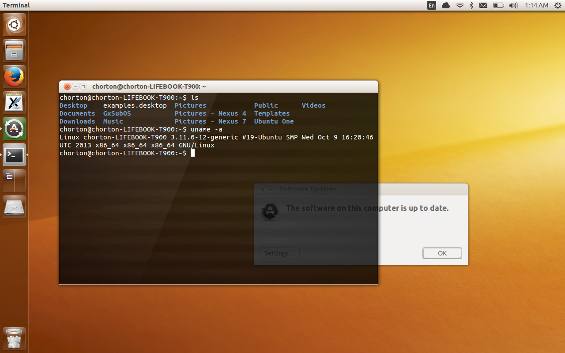Select the Terminal icon in launcher
This screenshot has height=353, width=565.
pyautogui.click(x=14, y=155)
